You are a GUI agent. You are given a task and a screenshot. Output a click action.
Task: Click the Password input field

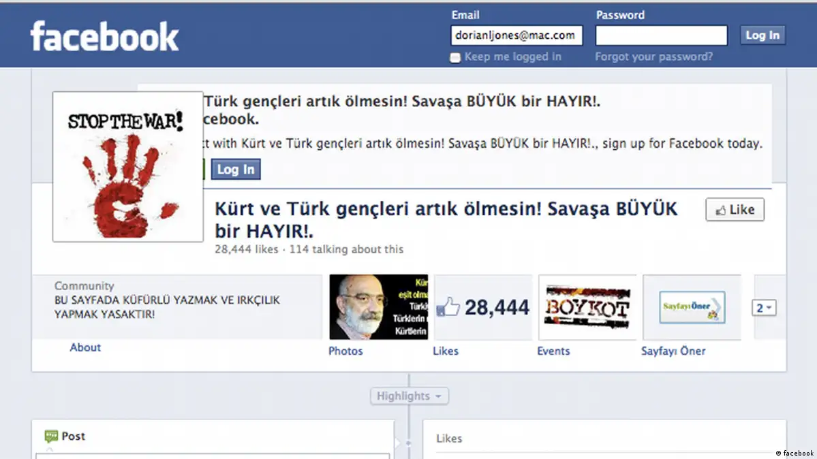(661, 35)
